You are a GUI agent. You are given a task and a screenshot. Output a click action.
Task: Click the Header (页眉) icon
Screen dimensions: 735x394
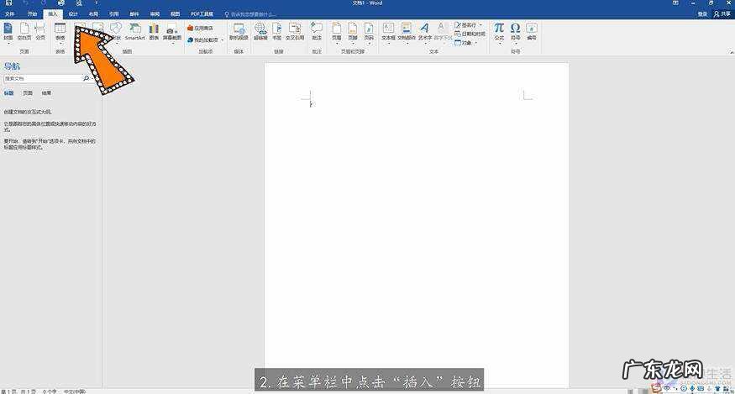click(337, 31)
